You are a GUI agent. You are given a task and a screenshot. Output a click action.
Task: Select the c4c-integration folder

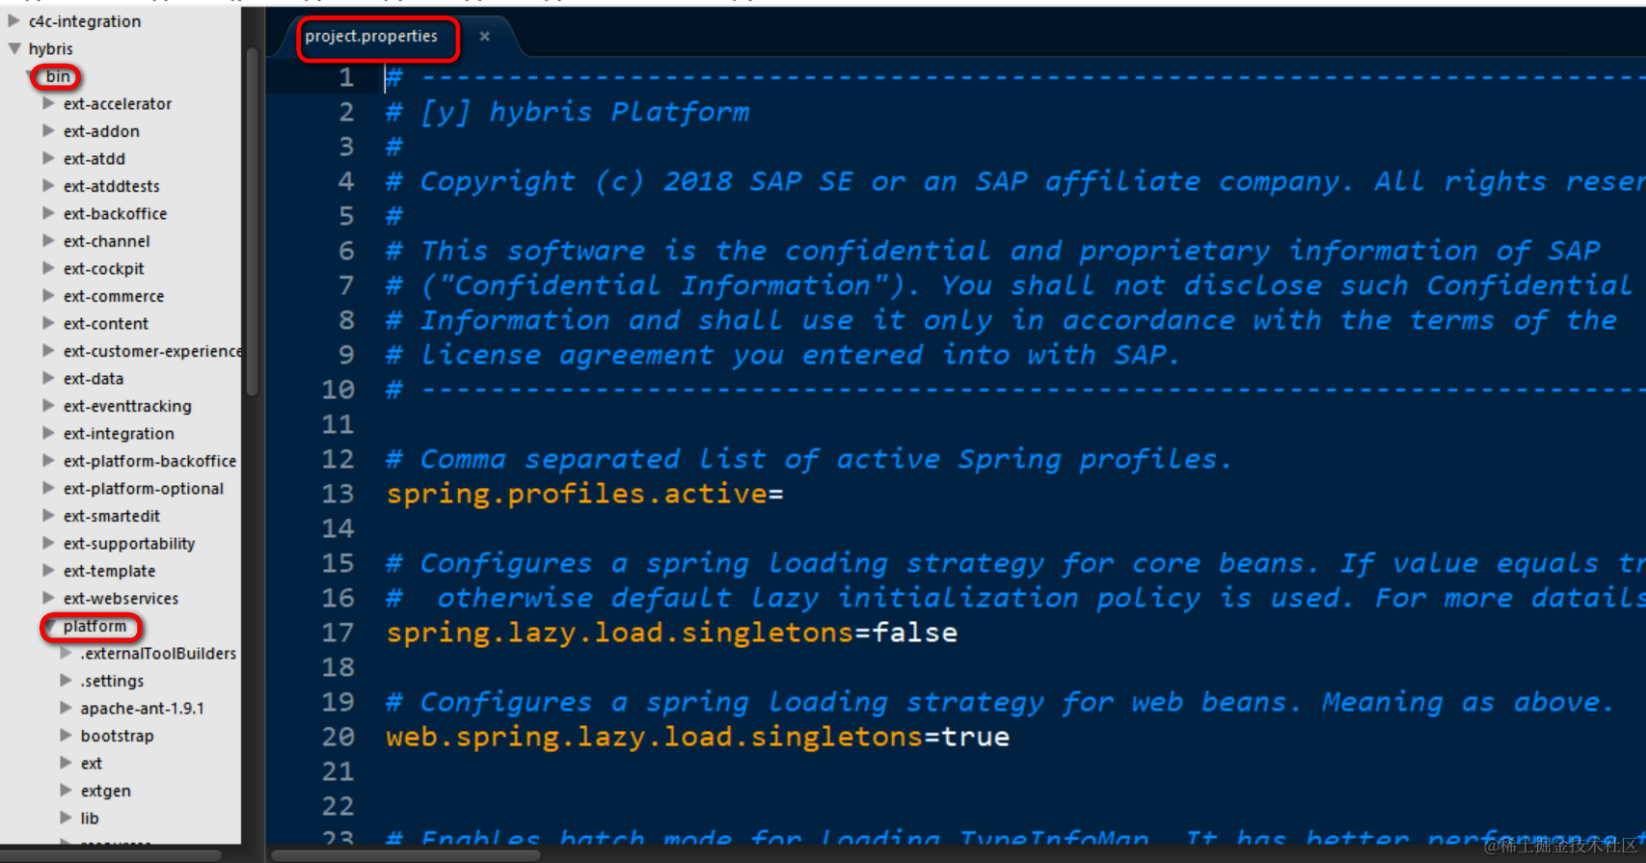84,21
